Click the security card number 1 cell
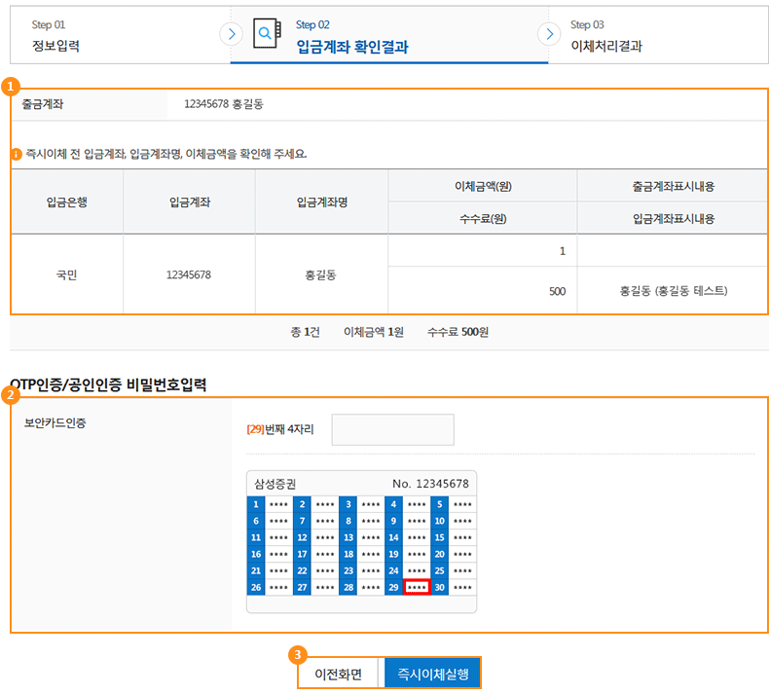Screen dimensions: 769x694 256,504
